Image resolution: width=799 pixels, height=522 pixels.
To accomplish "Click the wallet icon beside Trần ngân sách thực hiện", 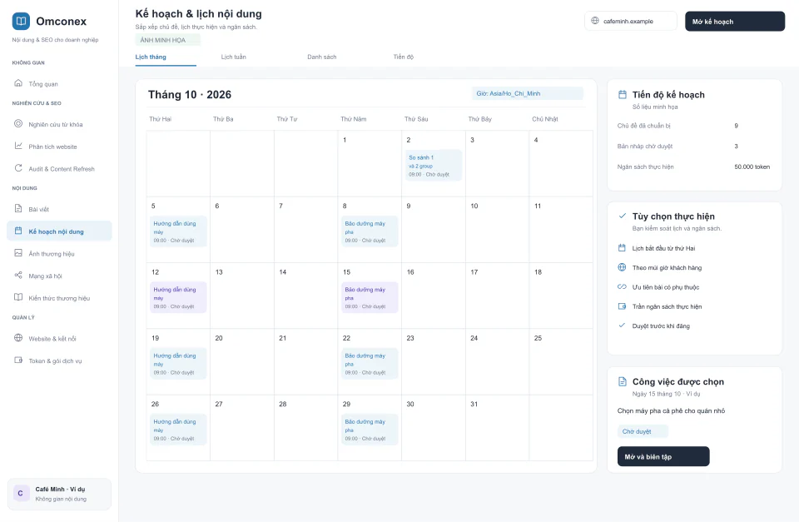I will pos(622,306).
